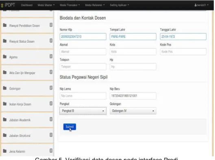The image size is (215, 160).
Task: Open Ikatan Kerja Dosen link
Action: (x=20, y=104)
